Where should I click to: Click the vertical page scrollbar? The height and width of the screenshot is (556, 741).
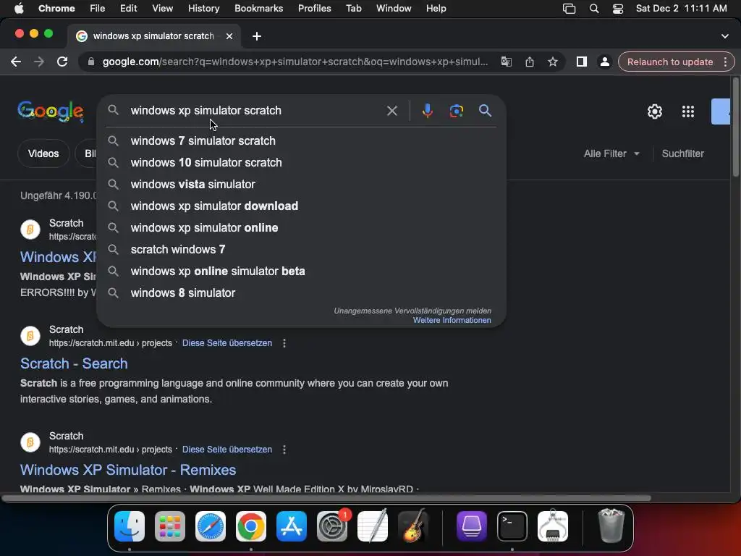pos(735,127)
